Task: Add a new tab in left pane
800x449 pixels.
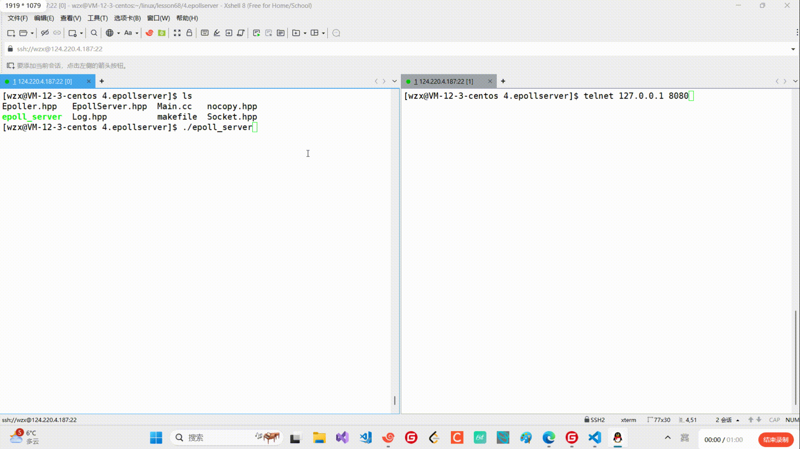Action: point(101,81)
